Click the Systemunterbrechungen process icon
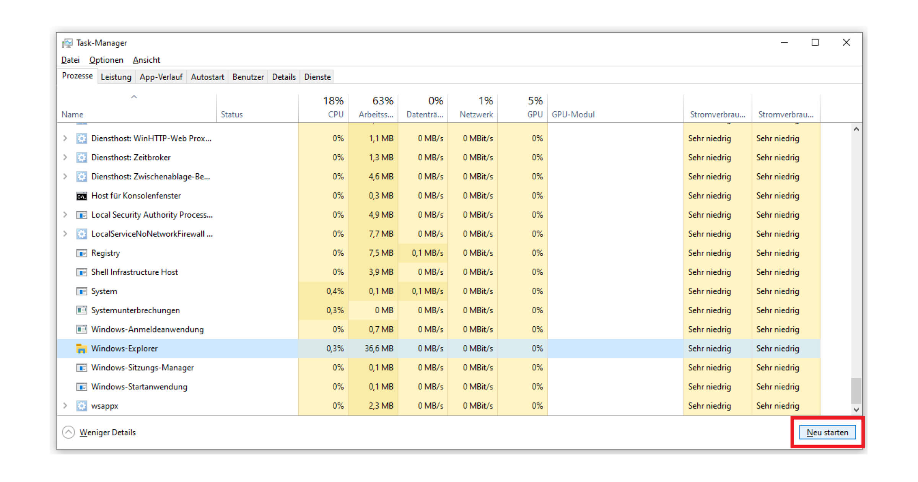Viewport: 918px width, 482px height. (81, 310)
